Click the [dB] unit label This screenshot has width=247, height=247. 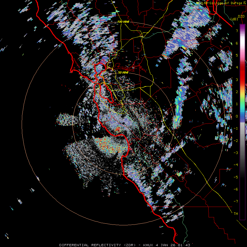coord(234,19)
